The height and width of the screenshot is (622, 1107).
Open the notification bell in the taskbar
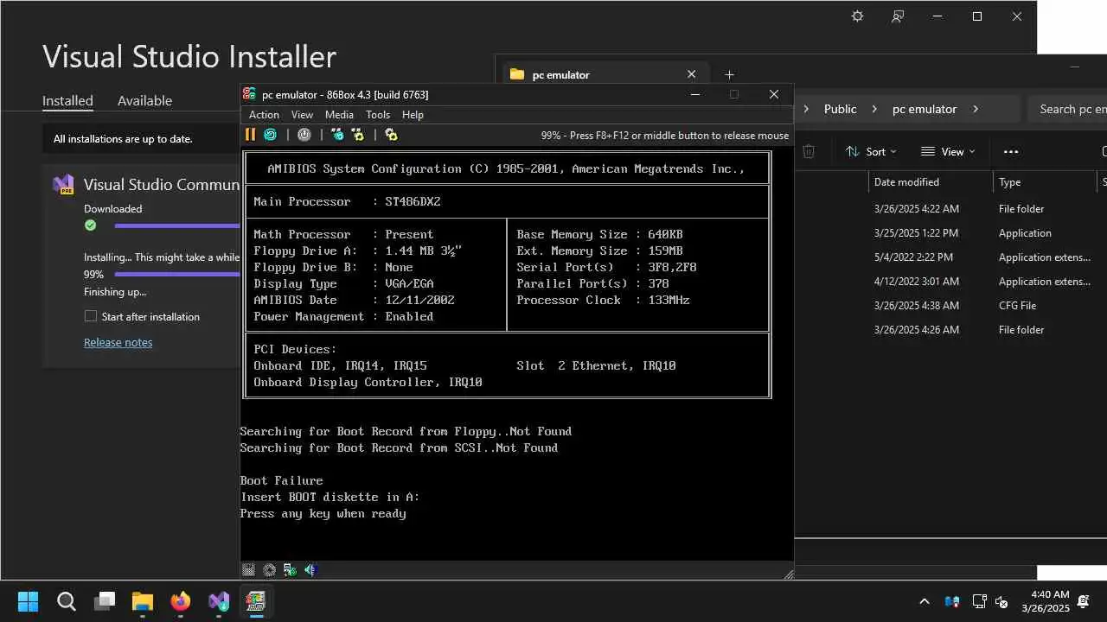pyautogui.click(x=1084, y=601)
